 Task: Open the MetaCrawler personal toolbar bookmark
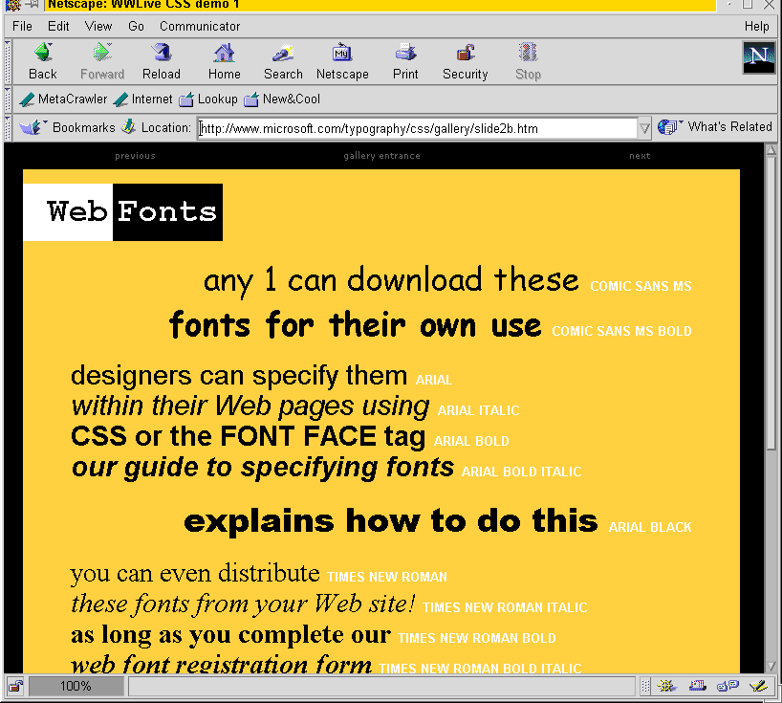(x=63, y=99)
